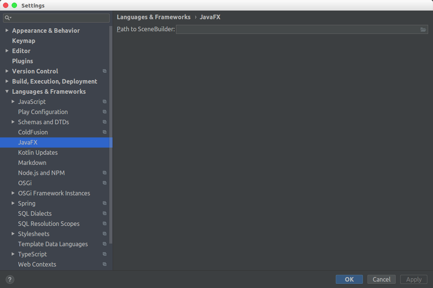Image resolution: width=433 pixels, height=288 pixels.
Task: Click project-level icon beside Node.js and NPM
Action: pyautogui.click(x=105, y=173)
